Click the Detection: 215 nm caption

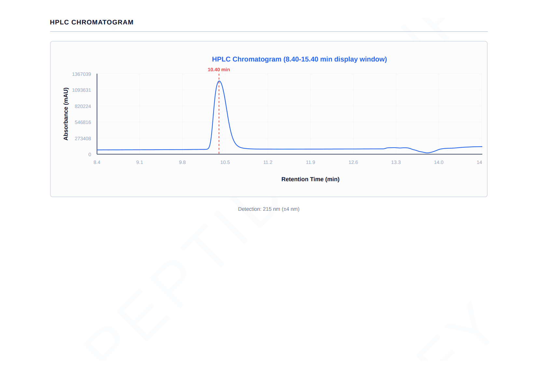click(x=268, y=209)
